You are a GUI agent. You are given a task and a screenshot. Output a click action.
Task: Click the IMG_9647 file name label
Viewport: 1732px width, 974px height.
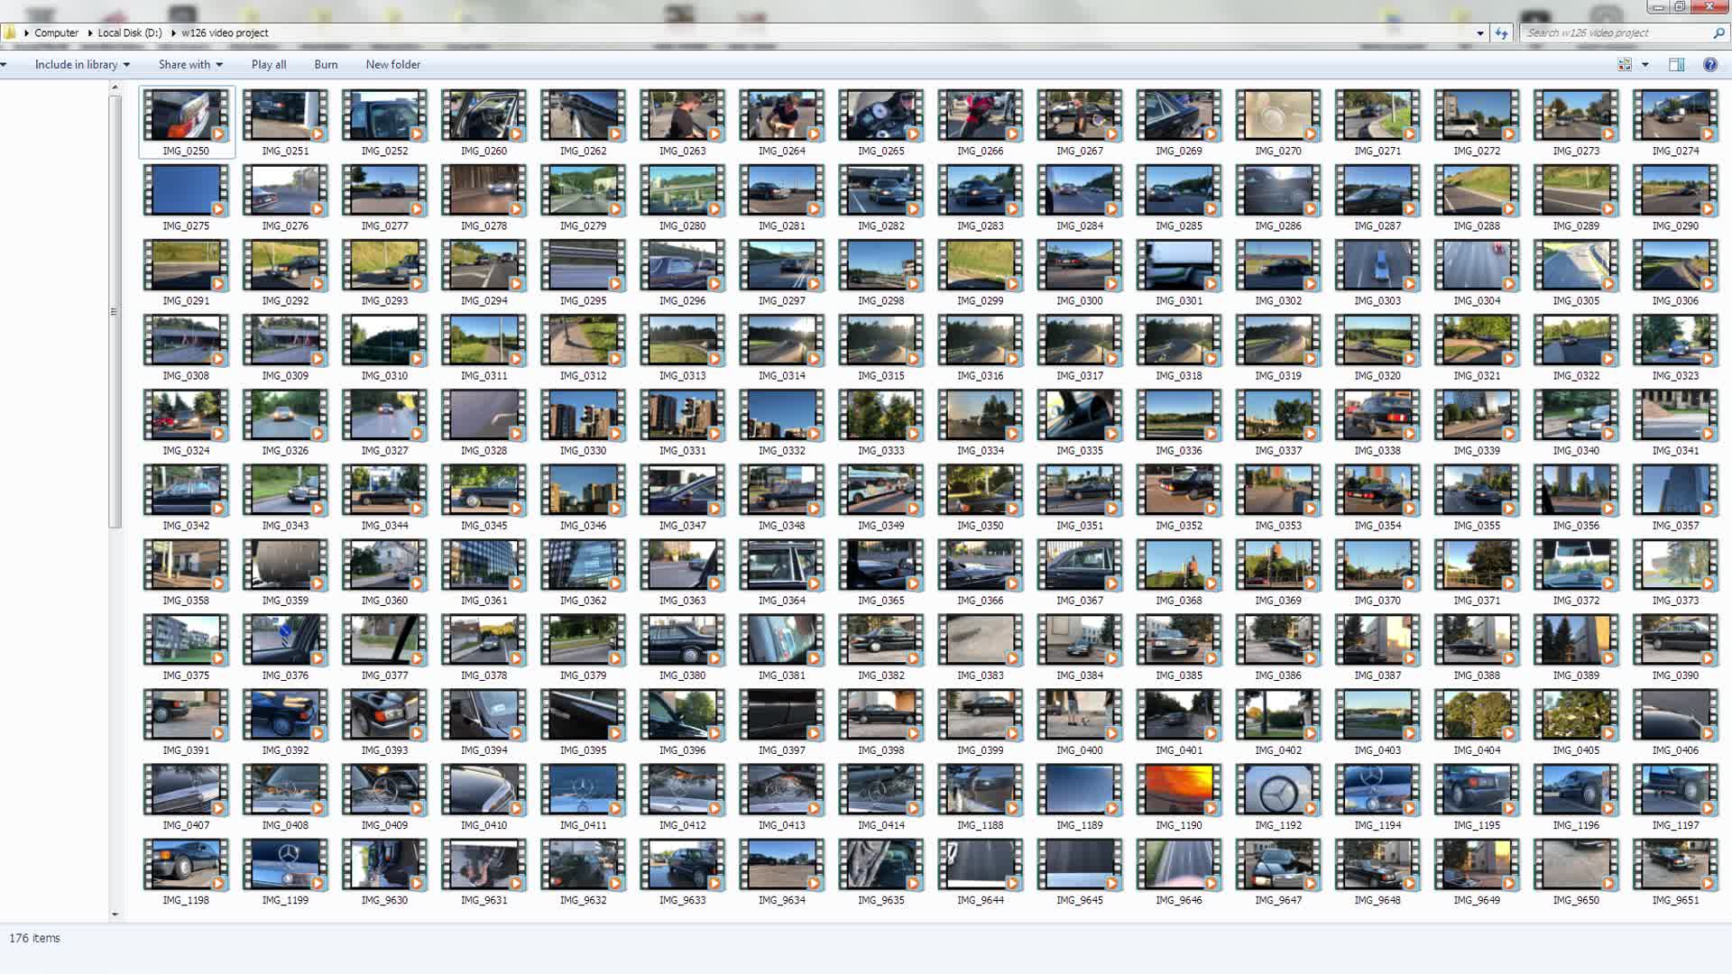(x=1278, y=900)
